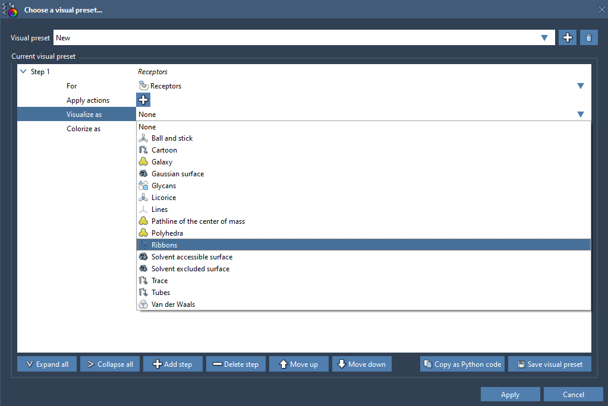The width and height of the screenshot is (608, 406).
Task: Select Ribbons from the list
Action: [x=164, y=245]
